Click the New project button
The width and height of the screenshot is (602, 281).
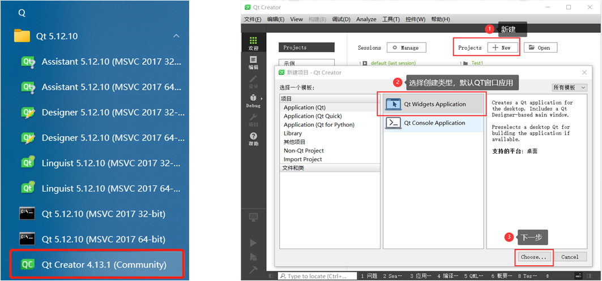[502, 47]
